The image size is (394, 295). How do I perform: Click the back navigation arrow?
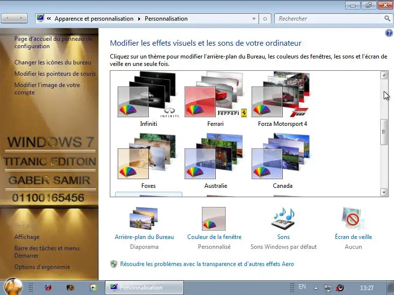[x=7, y=18]
